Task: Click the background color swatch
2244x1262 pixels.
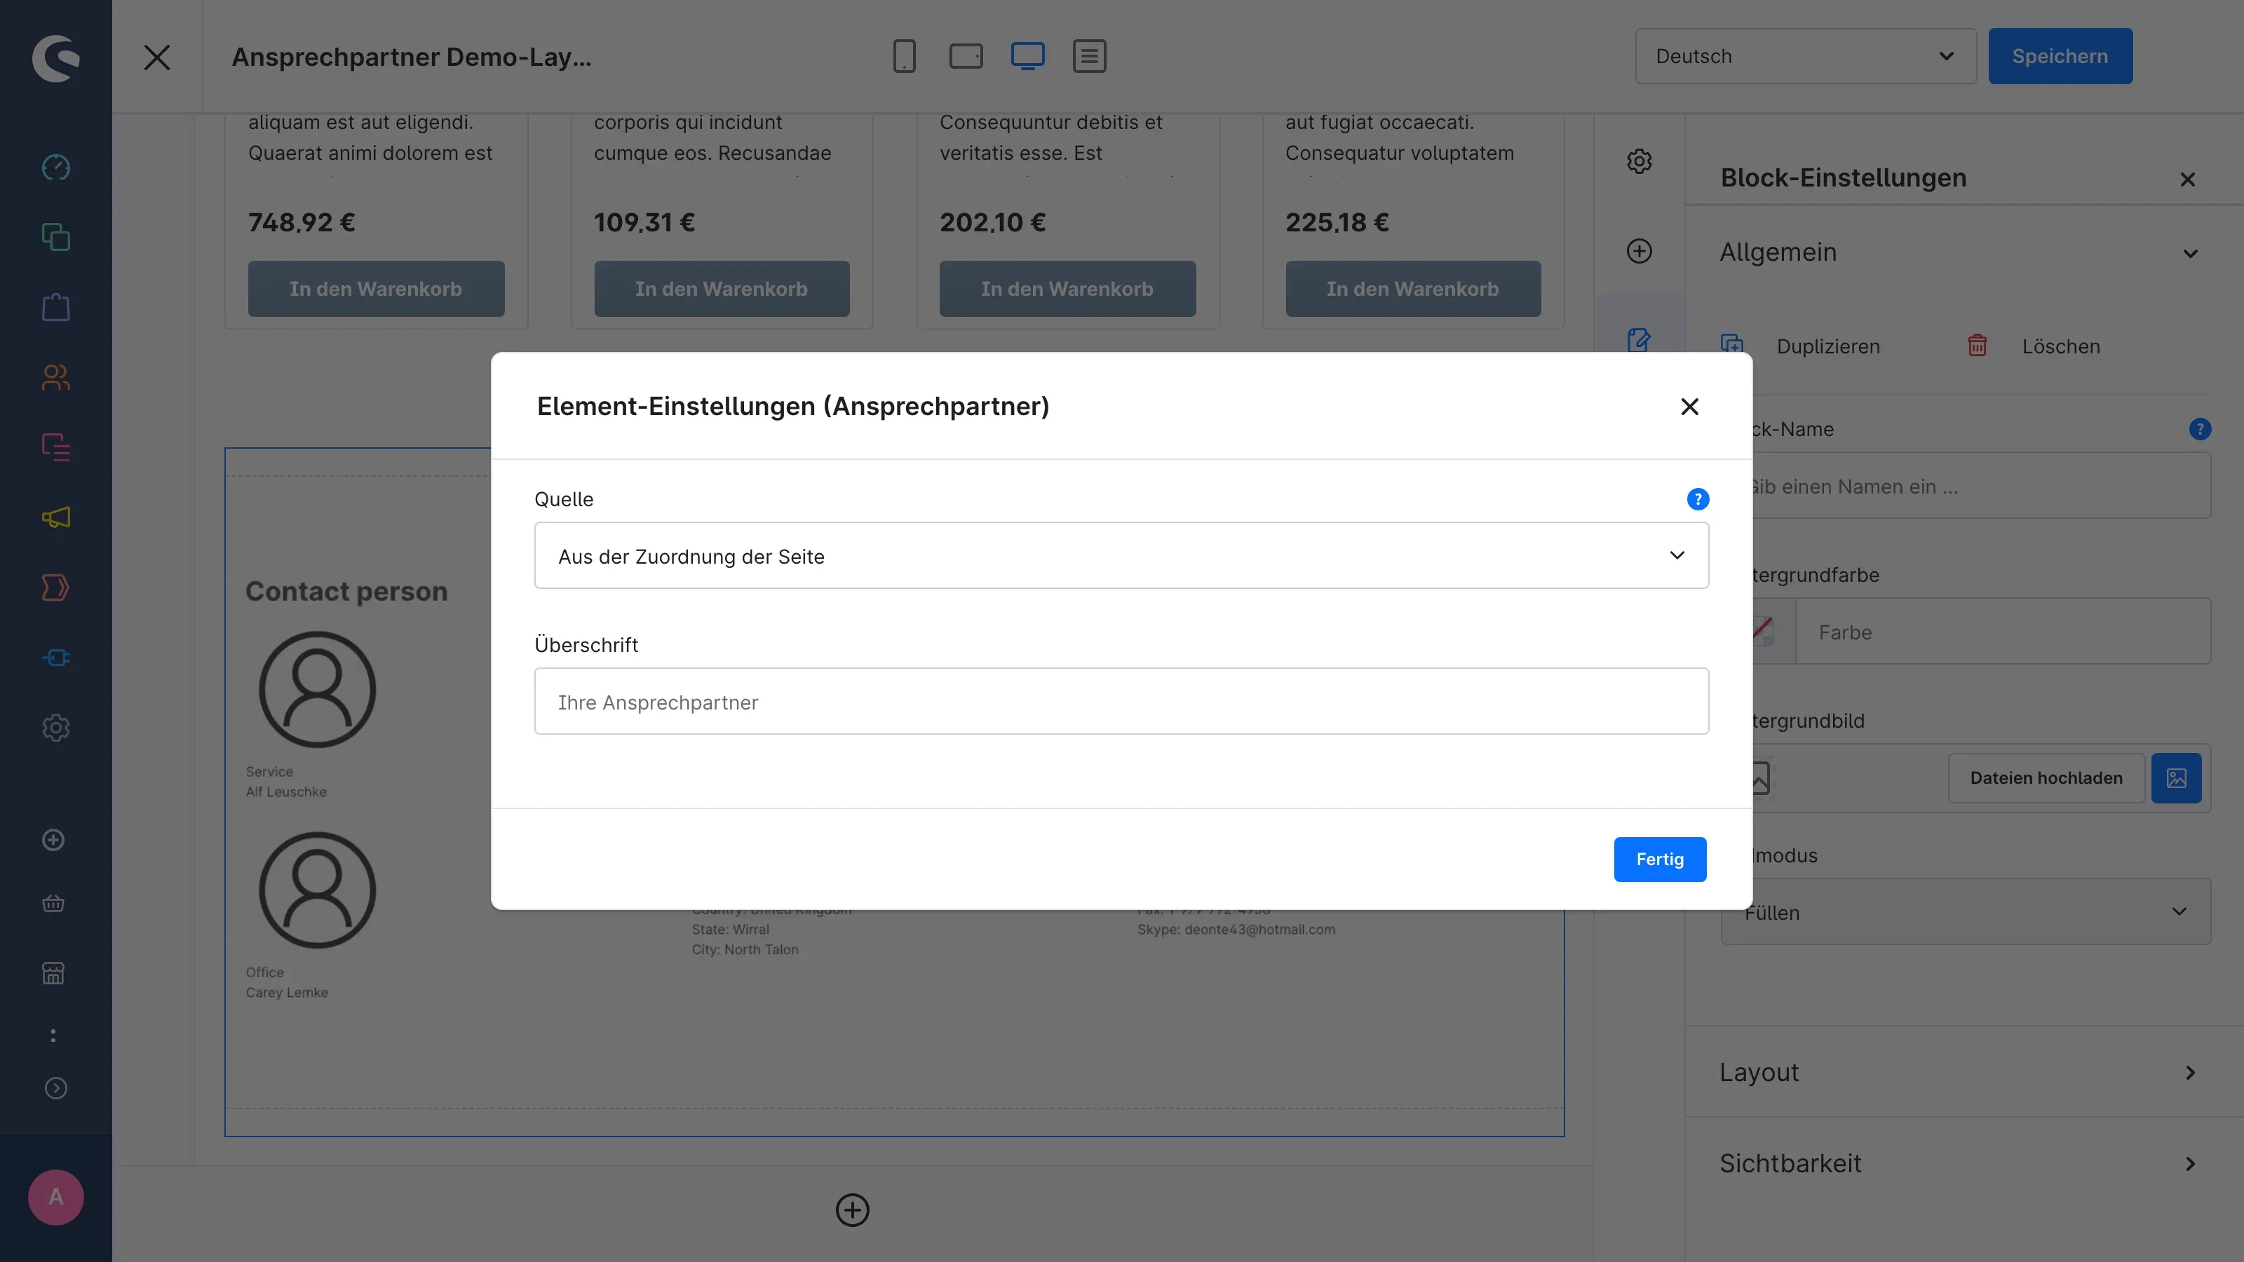Action: click(1763, 630)
